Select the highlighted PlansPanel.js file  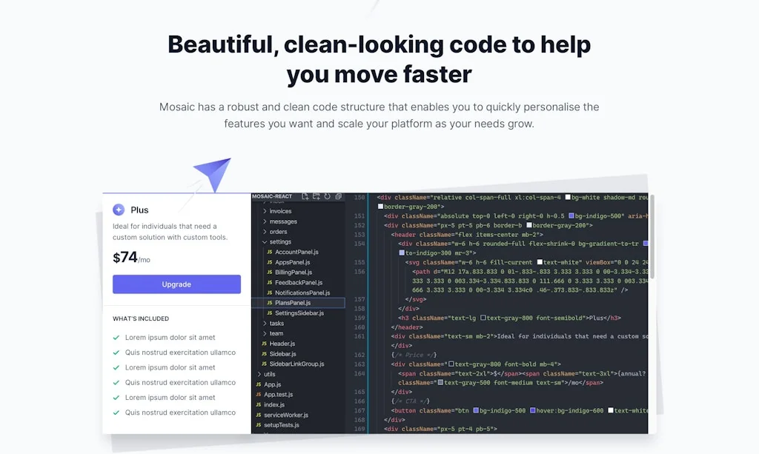click(298, 303)
